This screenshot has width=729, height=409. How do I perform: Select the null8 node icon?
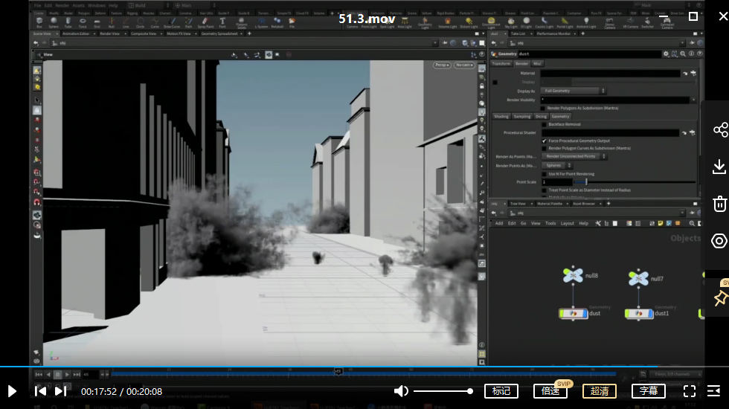click(x=573, y=277)
